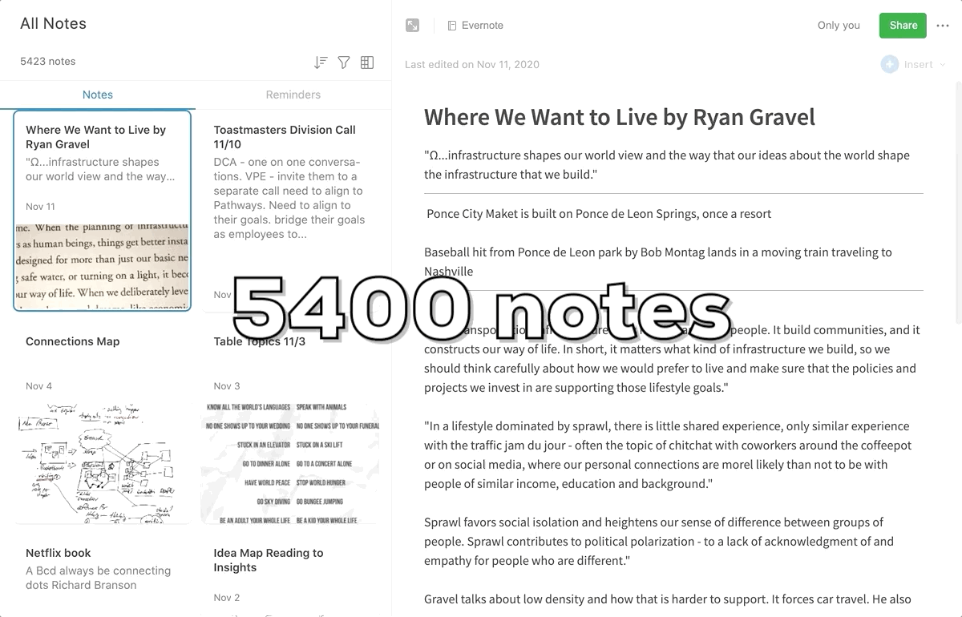This screenshot has width=962, height=617.
Task: Click the blue Insert plus icon
Action: [889, 65]
